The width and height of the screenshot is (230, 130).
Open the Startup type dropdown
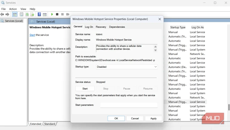(127, 67)
